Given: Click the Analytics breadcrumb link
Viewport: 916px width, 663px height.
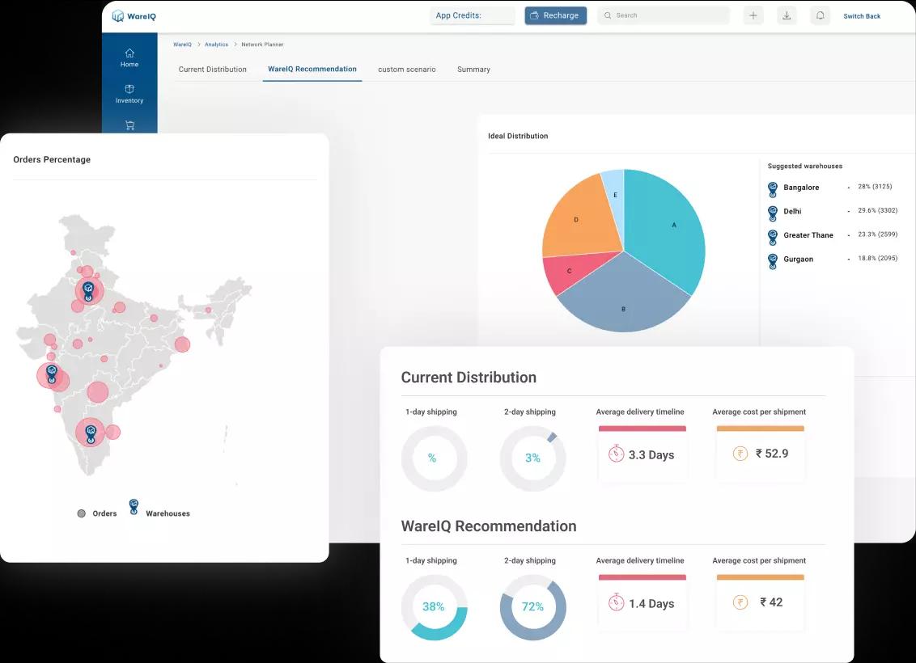Looking at the screenshot, I should pyautogui.click(x=216, y=44).
